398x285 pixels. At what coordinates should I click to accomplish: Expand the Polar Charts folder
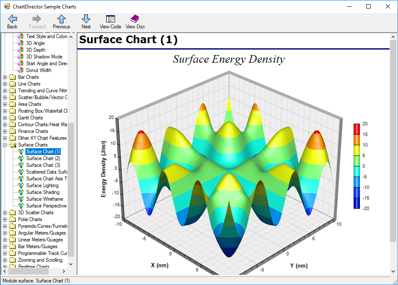click(5, 219)
